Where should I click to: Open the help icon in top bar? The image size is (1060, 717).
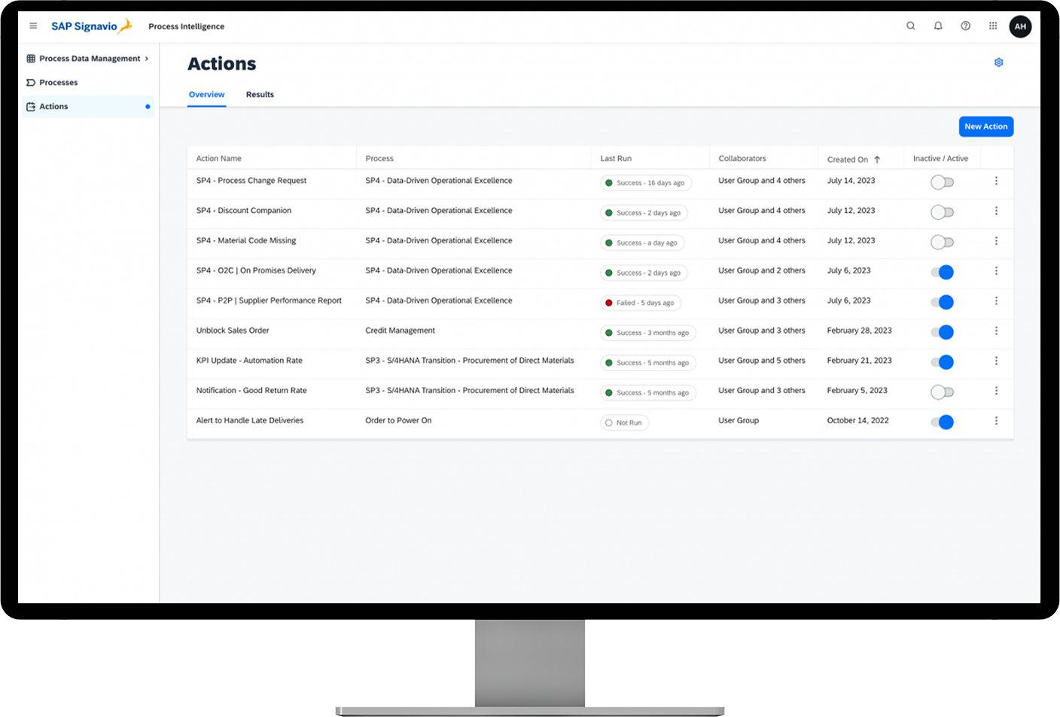[965, 26]
